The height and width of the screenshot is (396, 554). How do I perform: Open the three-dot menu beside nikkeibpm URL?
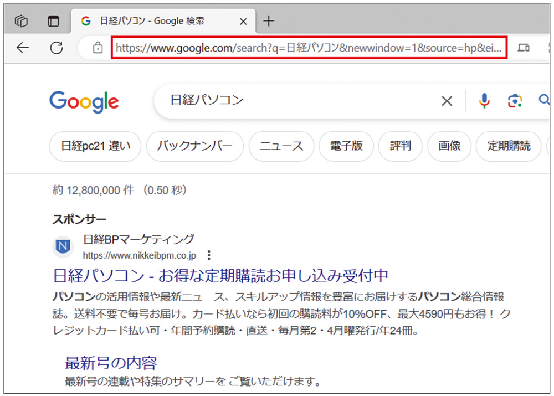(x=209, y=255)
